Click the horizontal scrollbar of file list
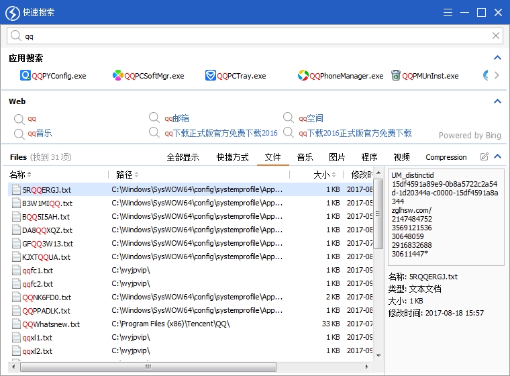Screen dimensions: 510x376 tap(148, 367)
